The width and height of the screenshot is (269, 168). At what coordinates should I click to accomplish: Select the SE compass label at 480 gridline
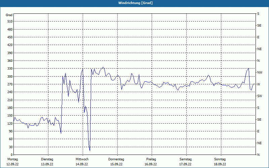point(259,26)
